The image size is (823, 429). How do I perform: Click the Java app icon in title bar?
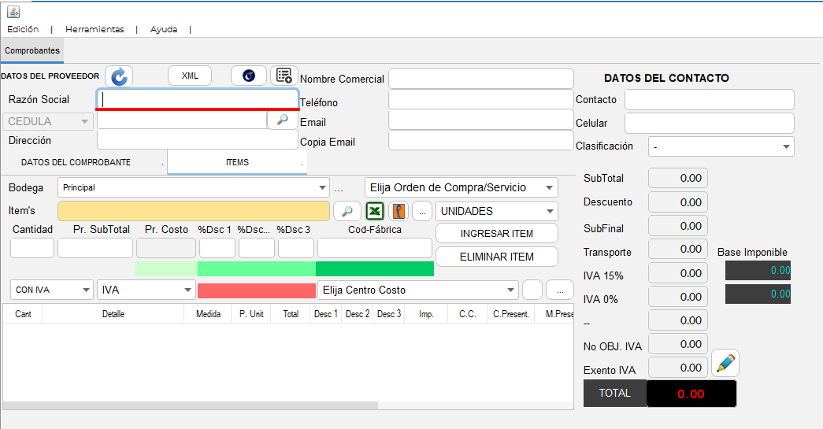tap(13, 12)
